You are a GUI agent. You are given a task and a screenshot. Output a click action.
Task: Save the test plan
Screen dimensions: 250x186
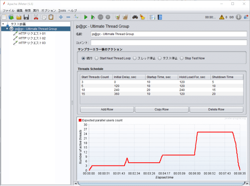pyautogui.click(x=26, y=17)
